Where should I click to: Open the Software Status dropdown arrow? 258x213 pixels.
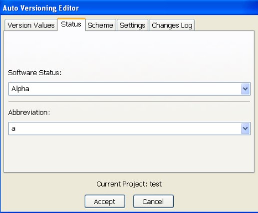click(x=246, y=89)
